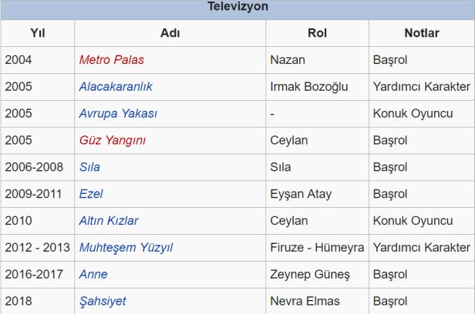Select the 2012 - 2013 year cell
The width and height of the screenshot is (475, 314).
(37, 247)
